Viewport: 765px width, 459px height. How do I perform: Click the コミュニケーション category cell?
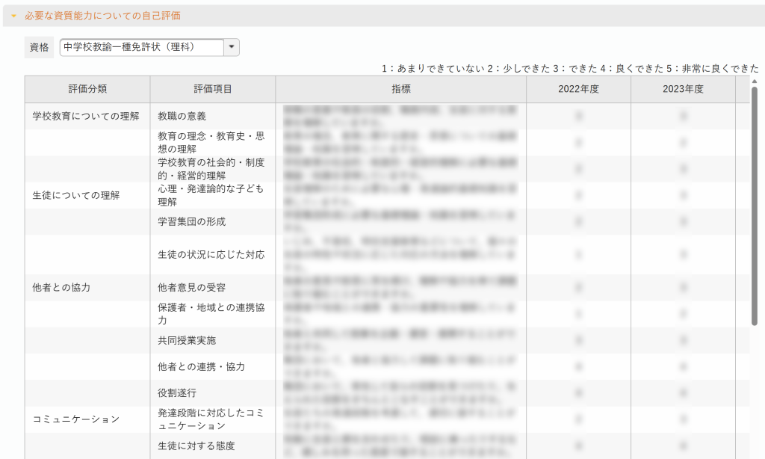click(75, 419)
